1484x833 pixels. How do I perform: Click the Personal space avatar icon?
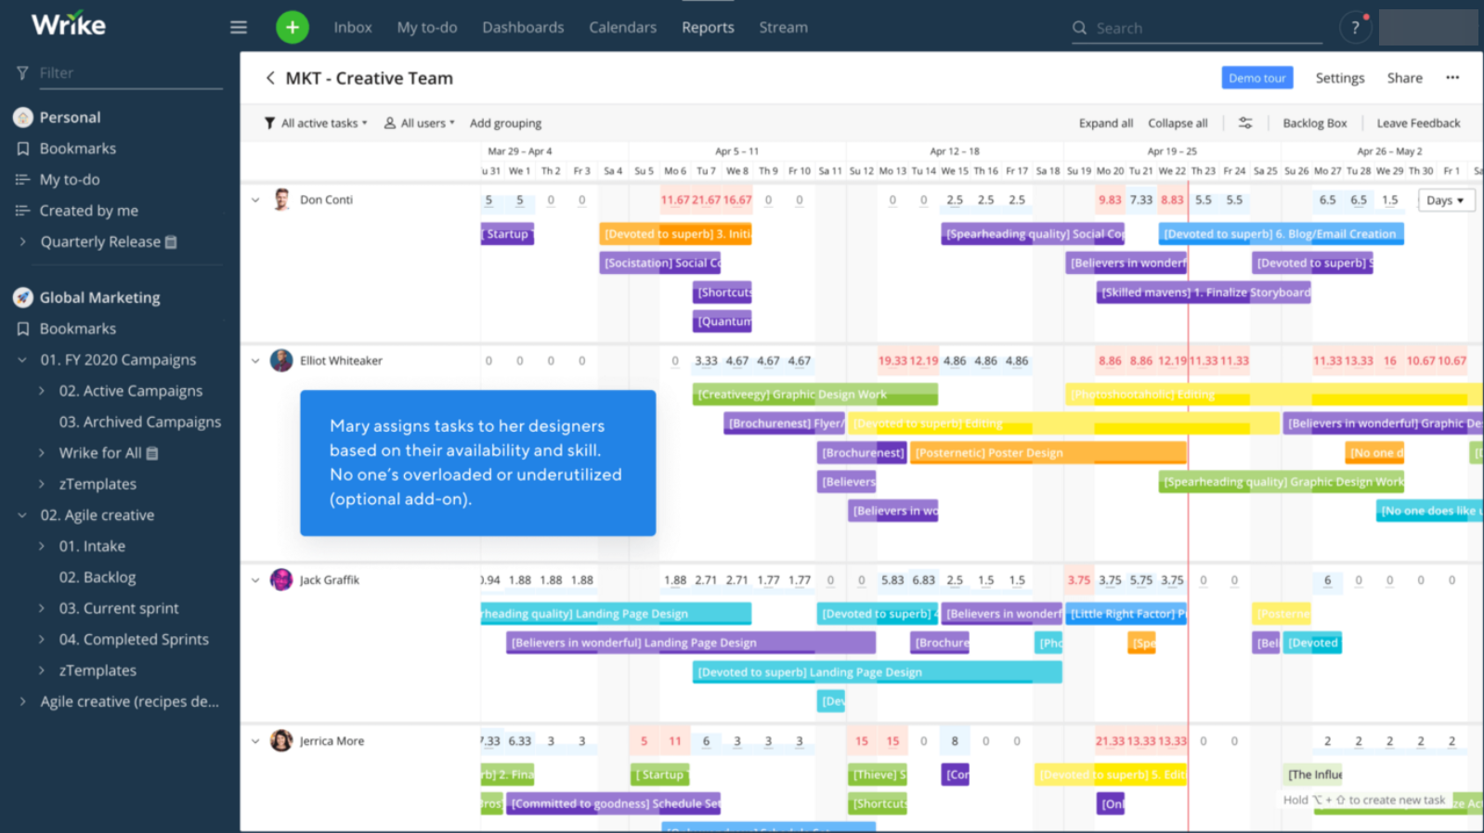tap(23, 117)
